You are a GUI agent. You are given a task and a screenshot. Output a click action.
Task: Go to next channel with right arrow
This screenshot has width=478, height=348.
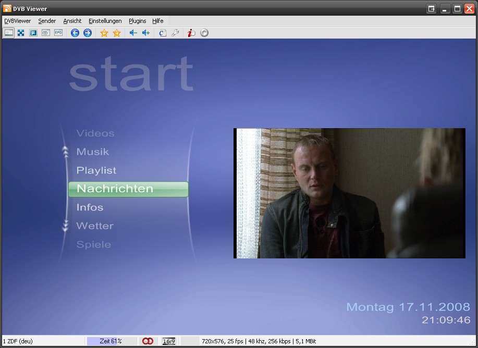click(x=88, y=33)
